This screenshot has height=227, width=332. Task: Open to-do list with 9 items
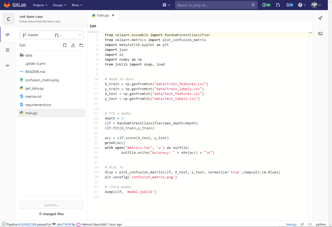(290, 5)
